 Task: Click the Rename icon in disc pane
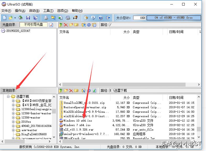pyautogui.click(x=76, y=25)
